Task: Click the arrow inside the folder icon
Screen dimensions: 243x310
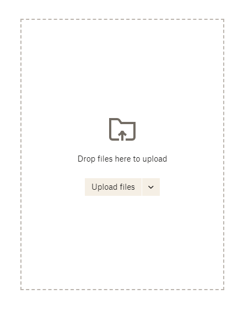Action: pos(122,136)
